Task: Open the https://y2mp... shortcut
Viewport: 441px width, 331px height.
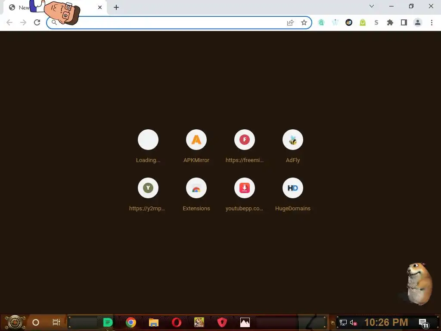Action: pos(148,195)
